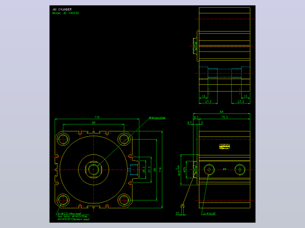Select the cyan threaded port in the front view

coord(134,170)
